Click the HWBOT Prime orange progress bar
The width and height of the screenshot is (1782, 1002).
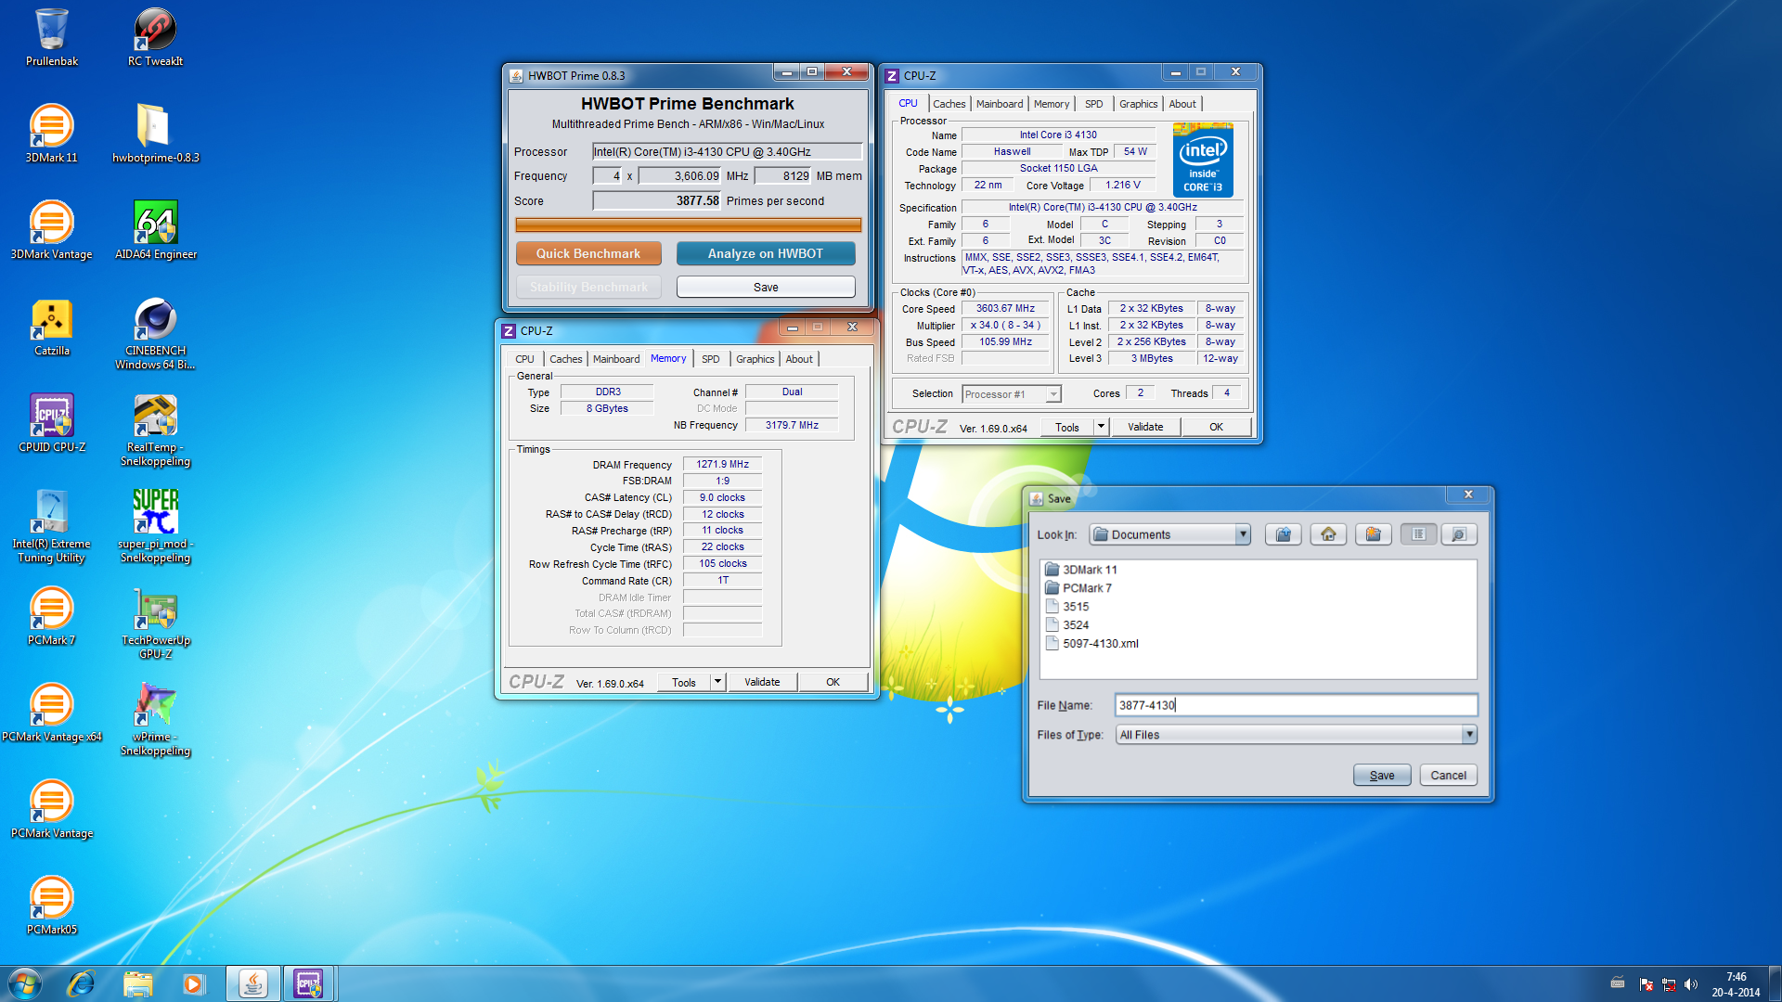click(688, 225)
